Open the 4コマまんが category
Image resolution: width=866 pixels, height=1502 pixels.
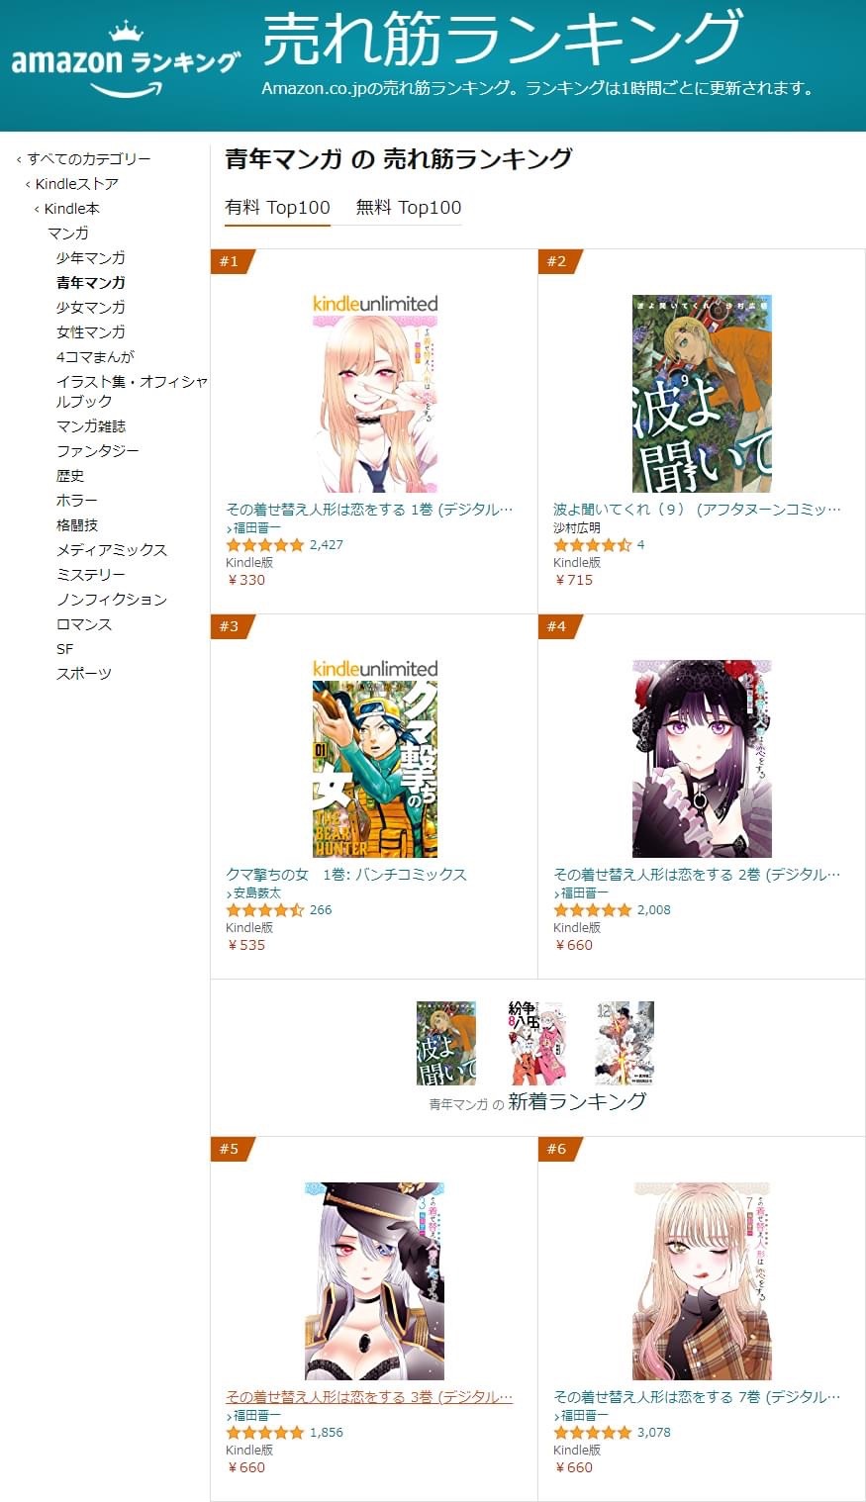tap(95, 356)
